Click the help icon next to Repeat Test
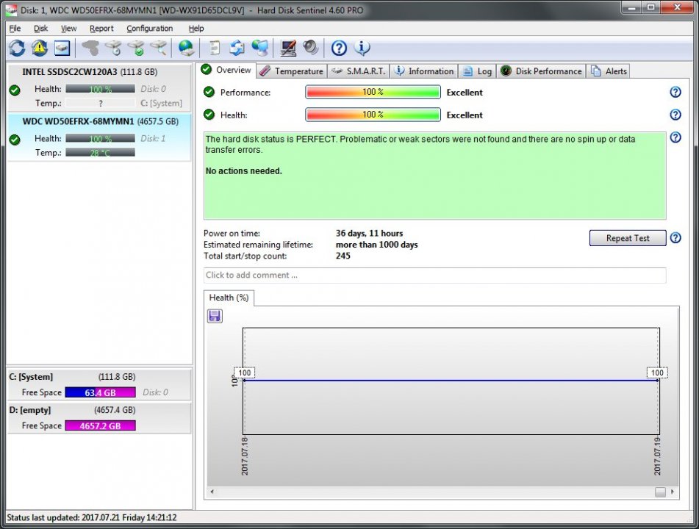 (x=675, y=237)
